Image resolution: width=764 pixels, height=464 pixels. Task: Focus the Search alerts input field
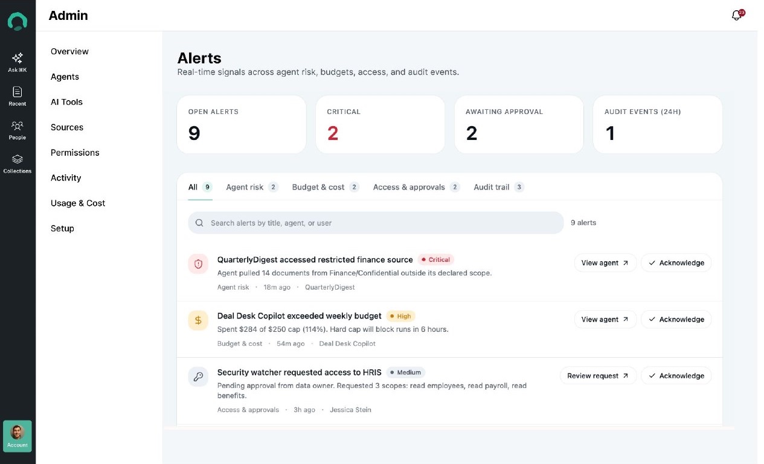[x=376, y=223]
